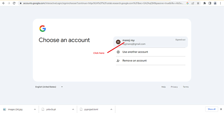Click the yolov5s.pt document icon

click(x=43, y=109)
